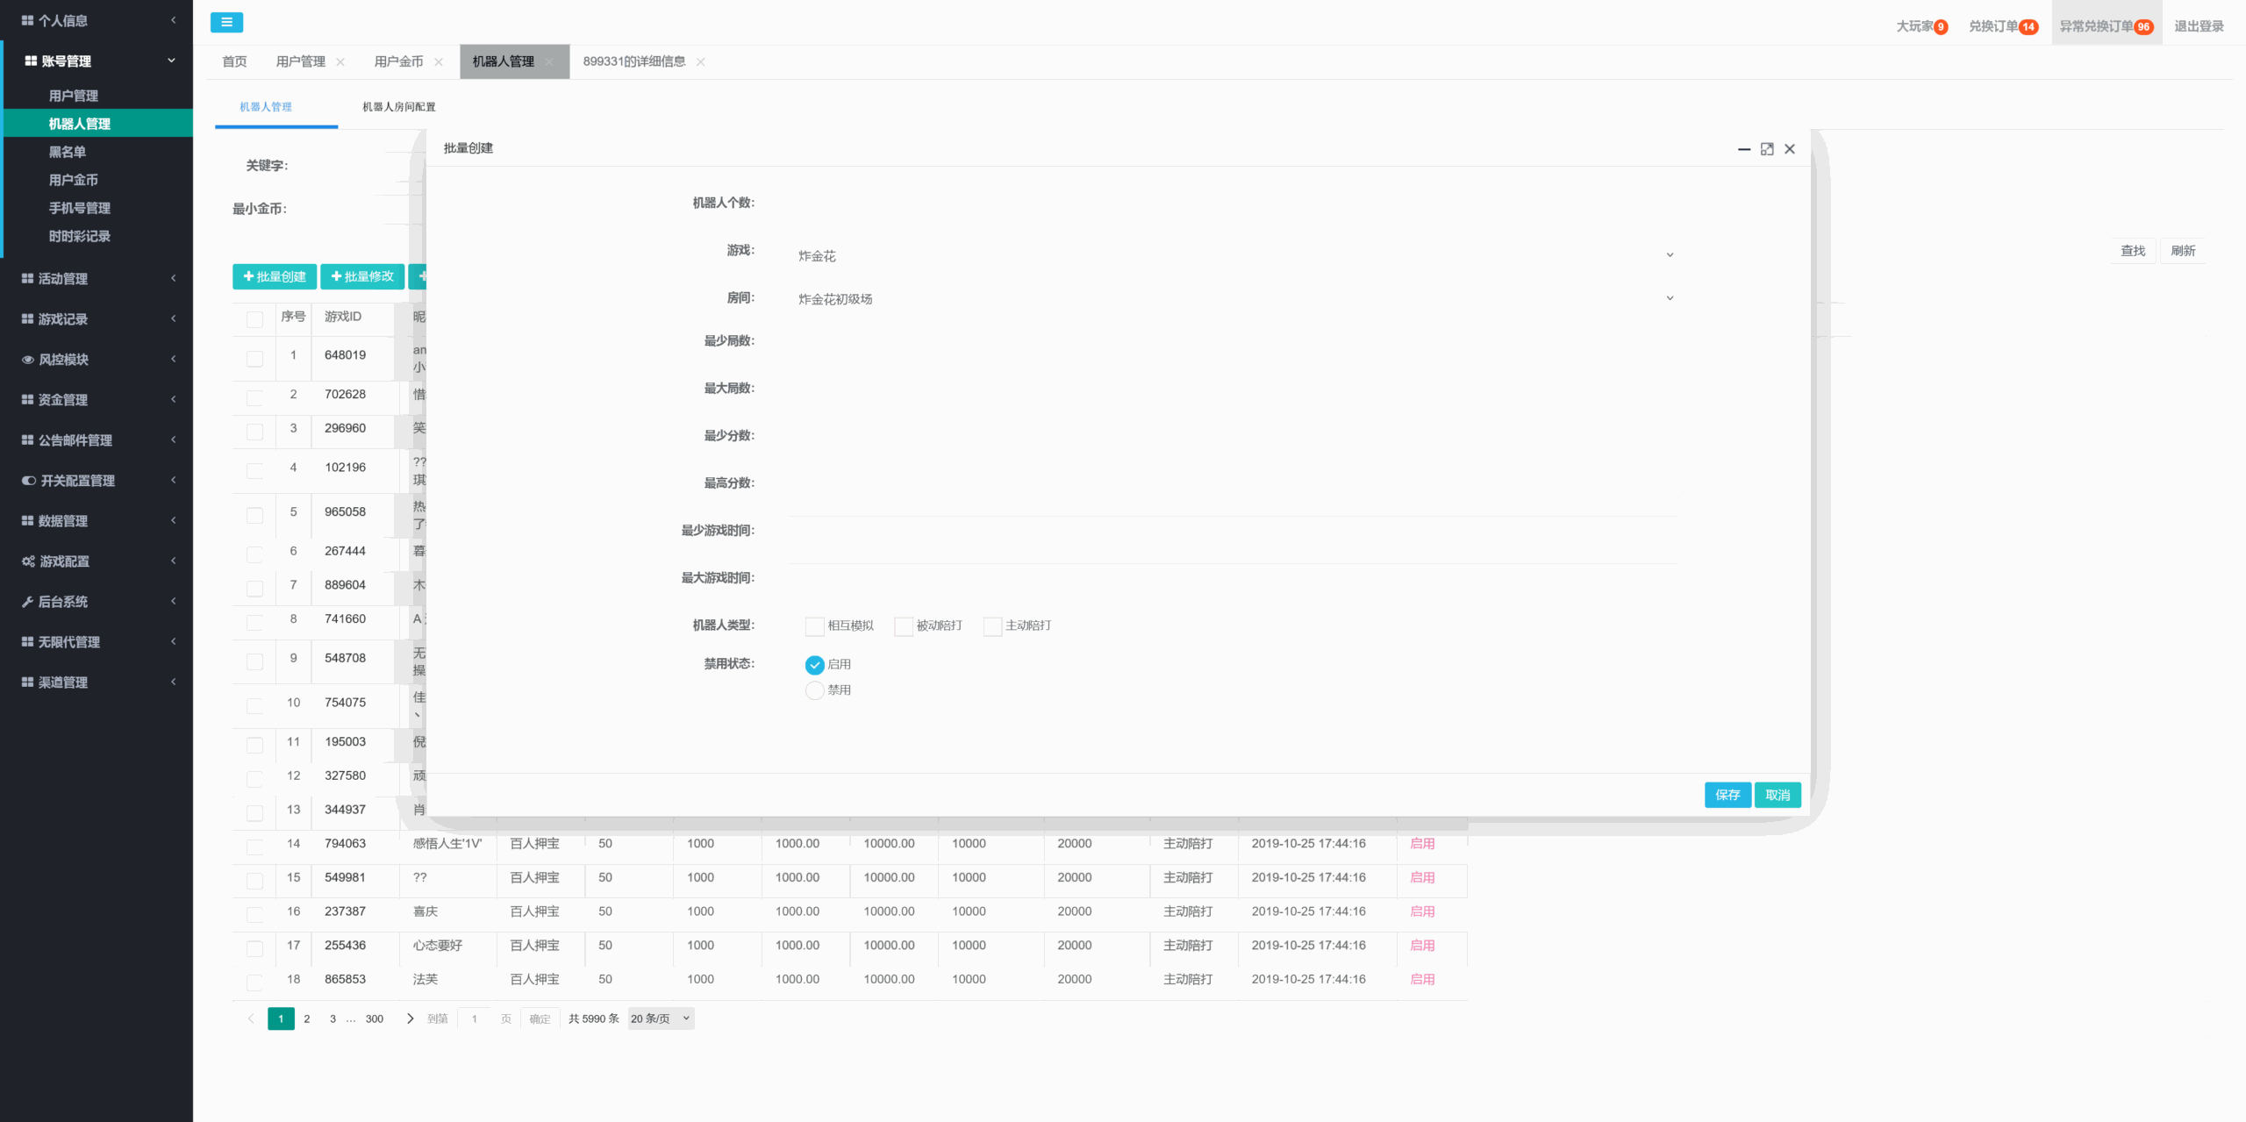
Task: Click the 游戏配置 gears icon in sidebar
Action: pos(28,561)
